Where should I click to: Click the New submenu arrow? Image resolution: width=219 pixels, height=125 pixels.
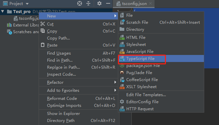pyautogui.click(x=115, y=16)
